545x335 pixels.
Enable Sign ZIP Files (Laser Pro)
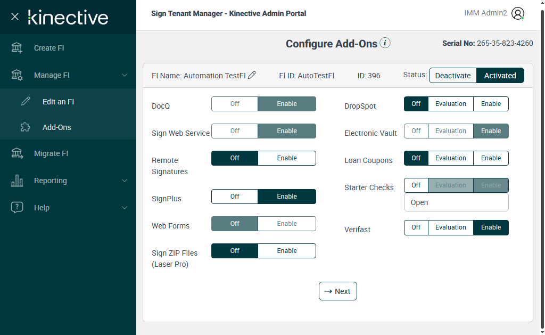pyautogui.click(x=287, y=250)
